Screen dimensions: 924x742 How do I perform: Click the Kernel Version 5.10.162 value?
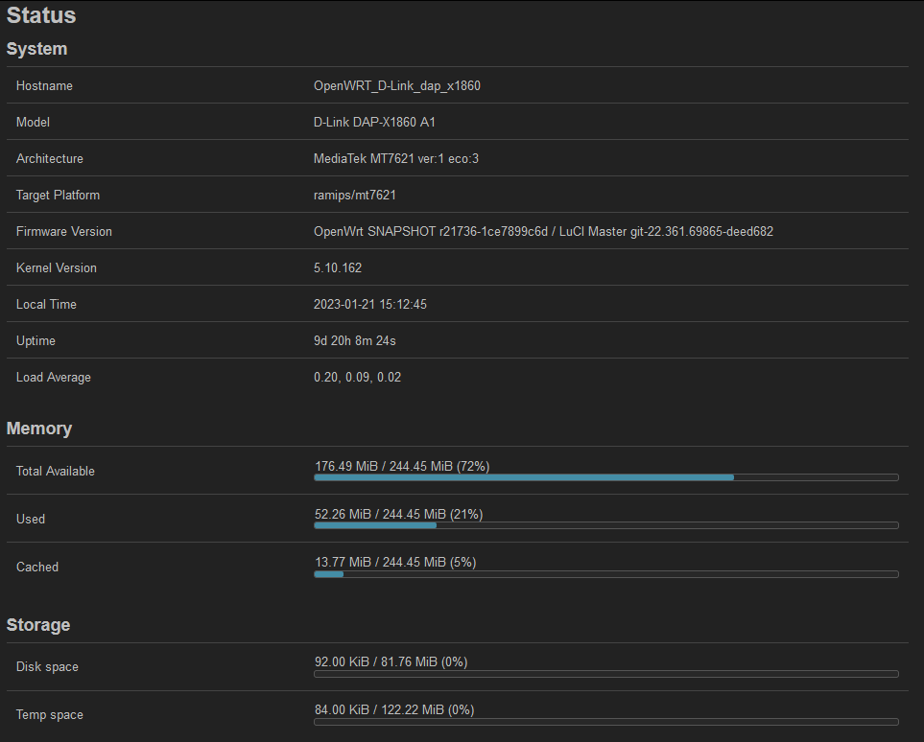pyautogui.click(x=338, y=268)
